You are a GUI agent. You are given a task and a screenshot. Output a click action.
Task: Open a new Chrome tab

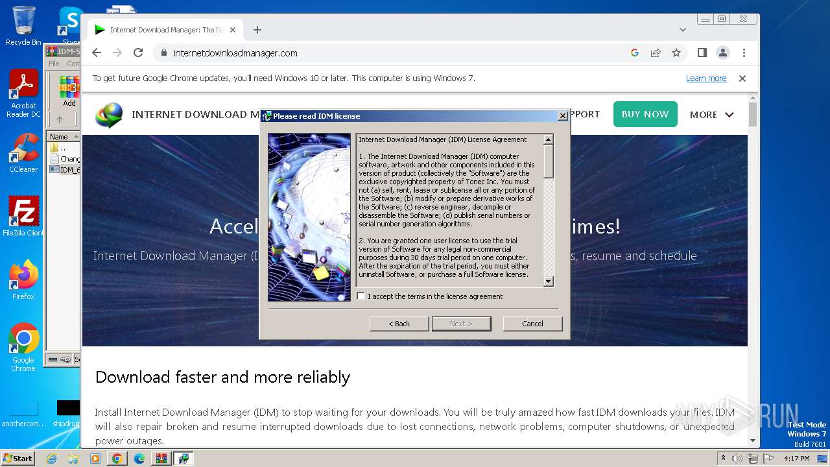point(257,30)
